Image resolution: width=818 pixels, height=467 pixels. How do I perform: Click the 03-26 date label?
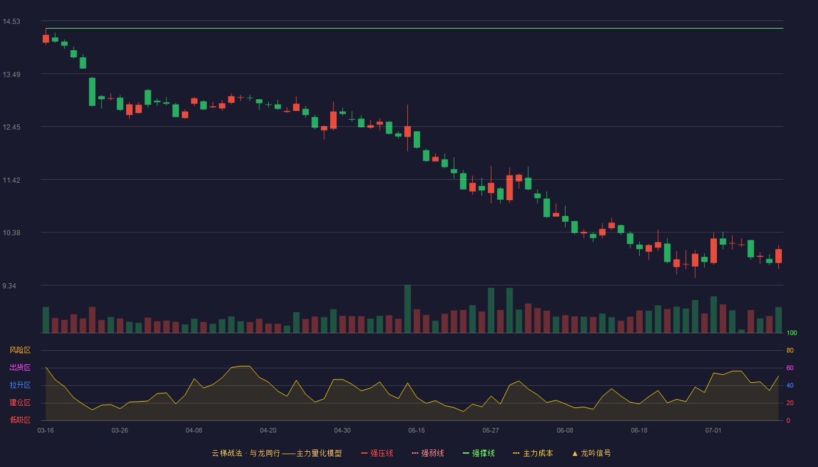120,430
